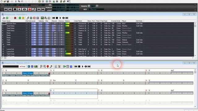Click dotted selection rectangle icon in Tracks toolbar
Viewport: 198px width, 111px height.
tap(12, 18)
